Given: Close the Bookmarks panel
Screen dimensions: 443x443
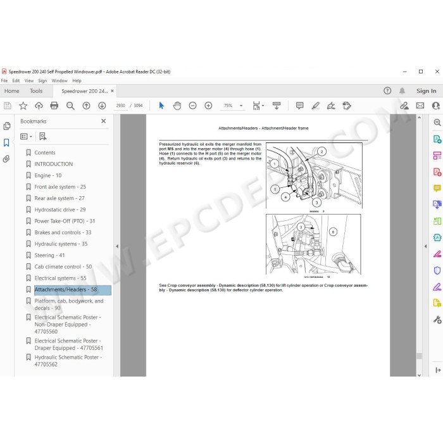Looking at the screenshot, I should pyautogui.click(x=103, y=121).
